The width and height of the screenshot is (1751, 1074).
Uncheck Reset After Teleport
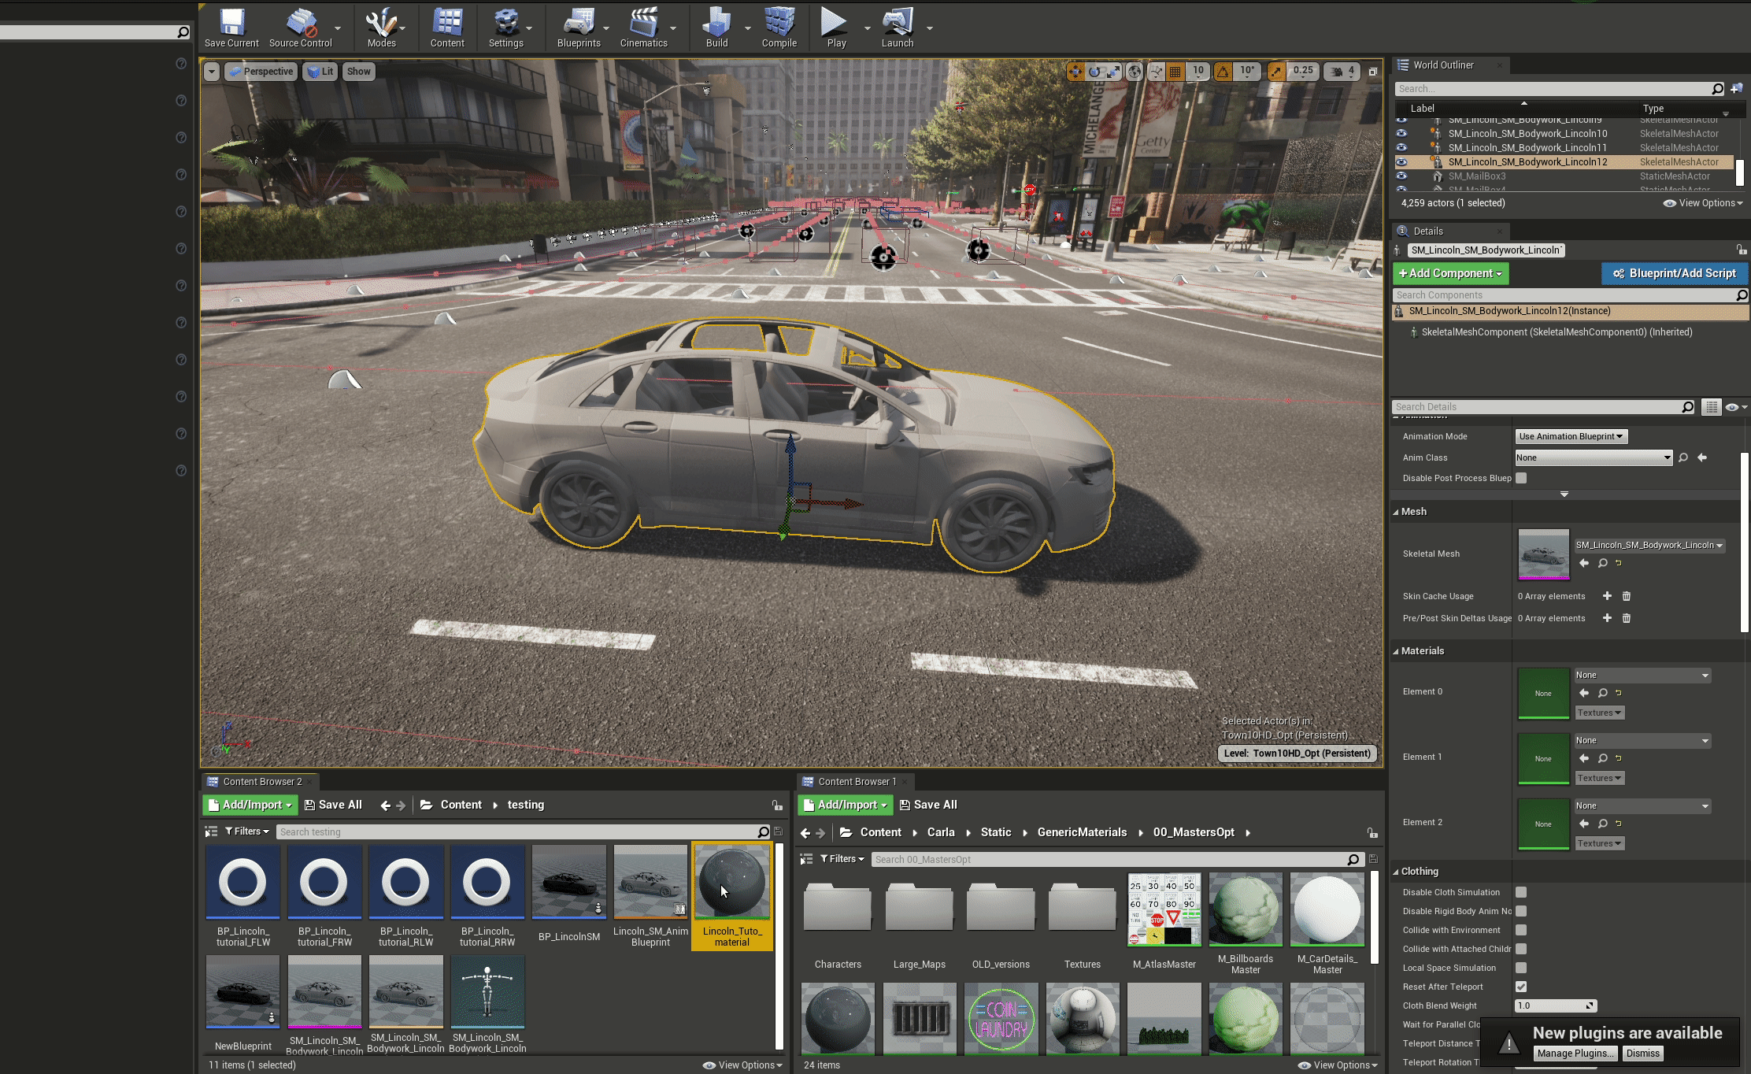click(1521, 987)
